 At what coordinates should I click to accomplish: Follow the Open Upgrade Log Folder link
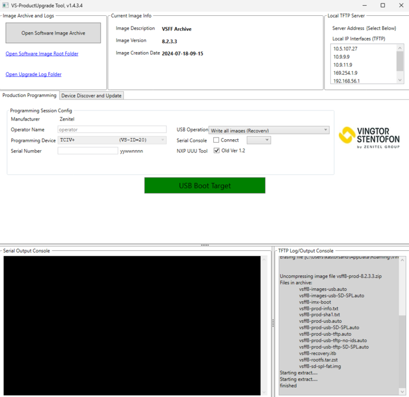pos(33,74)
